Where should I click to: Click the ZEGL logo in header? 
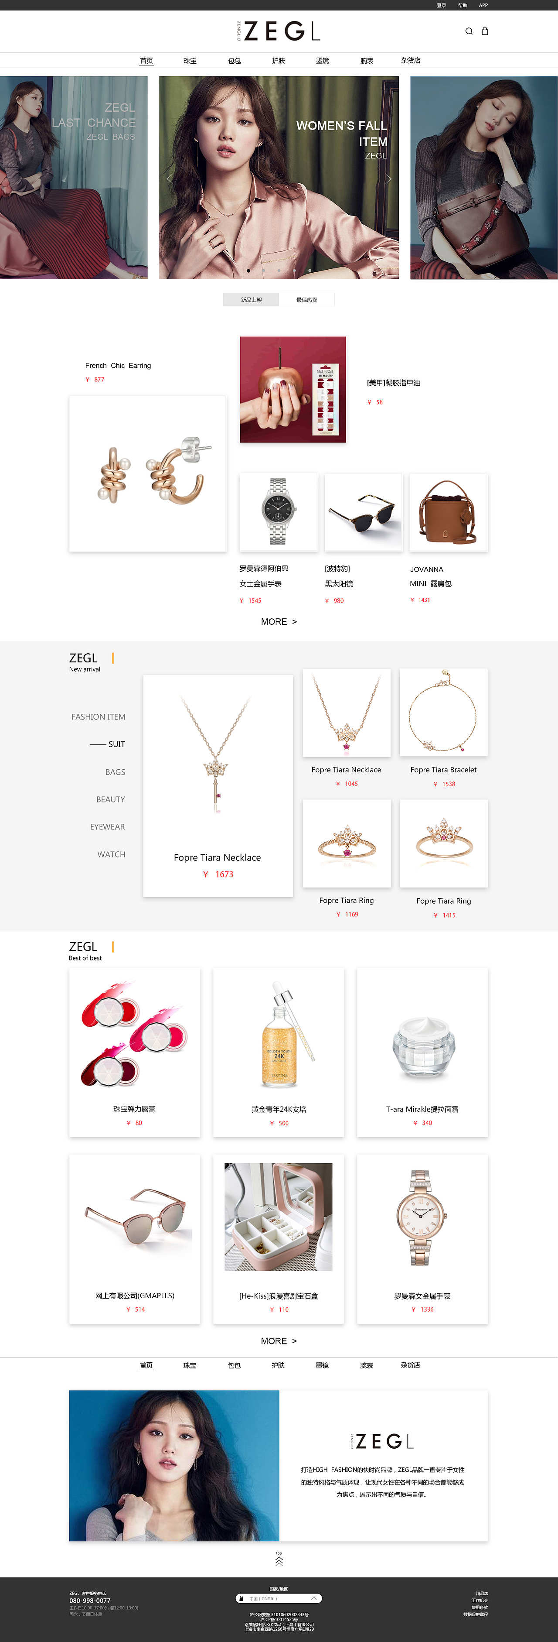(x=279, y=31)
